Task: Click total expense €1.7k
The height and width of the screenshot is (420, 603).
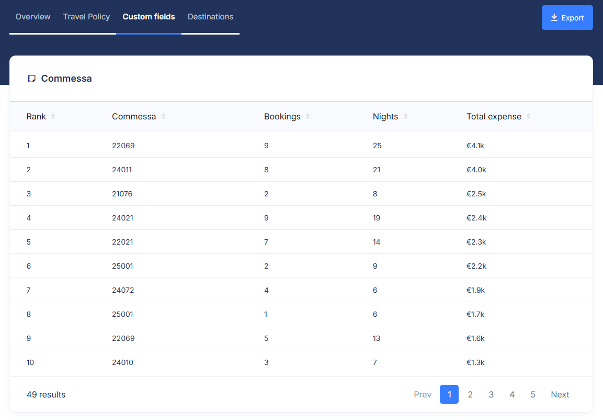Action: click(x=475, y=314)
